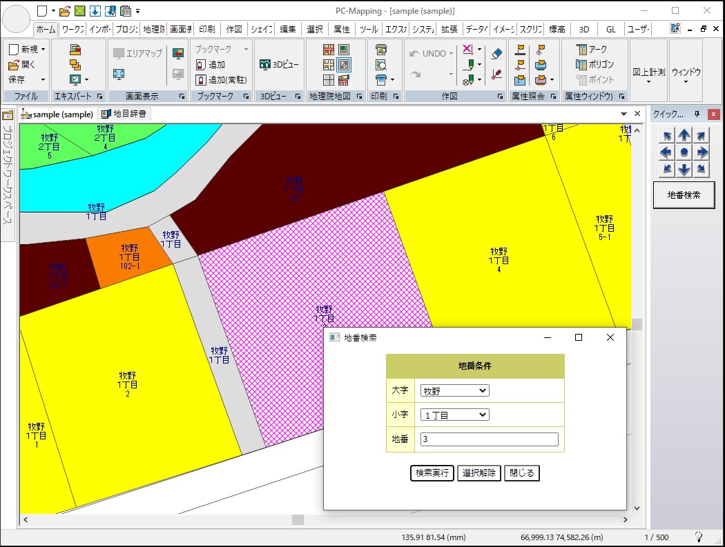
Task: Open the 作図 ribbon tab
Action: (x=234, y=29)
